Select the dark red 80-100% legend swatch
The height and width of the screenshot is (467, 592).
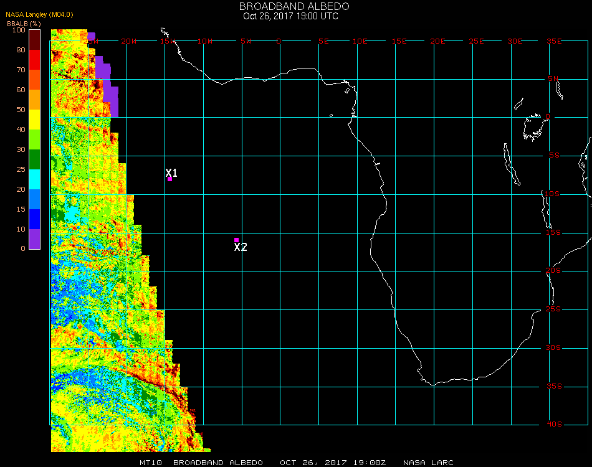35,39
